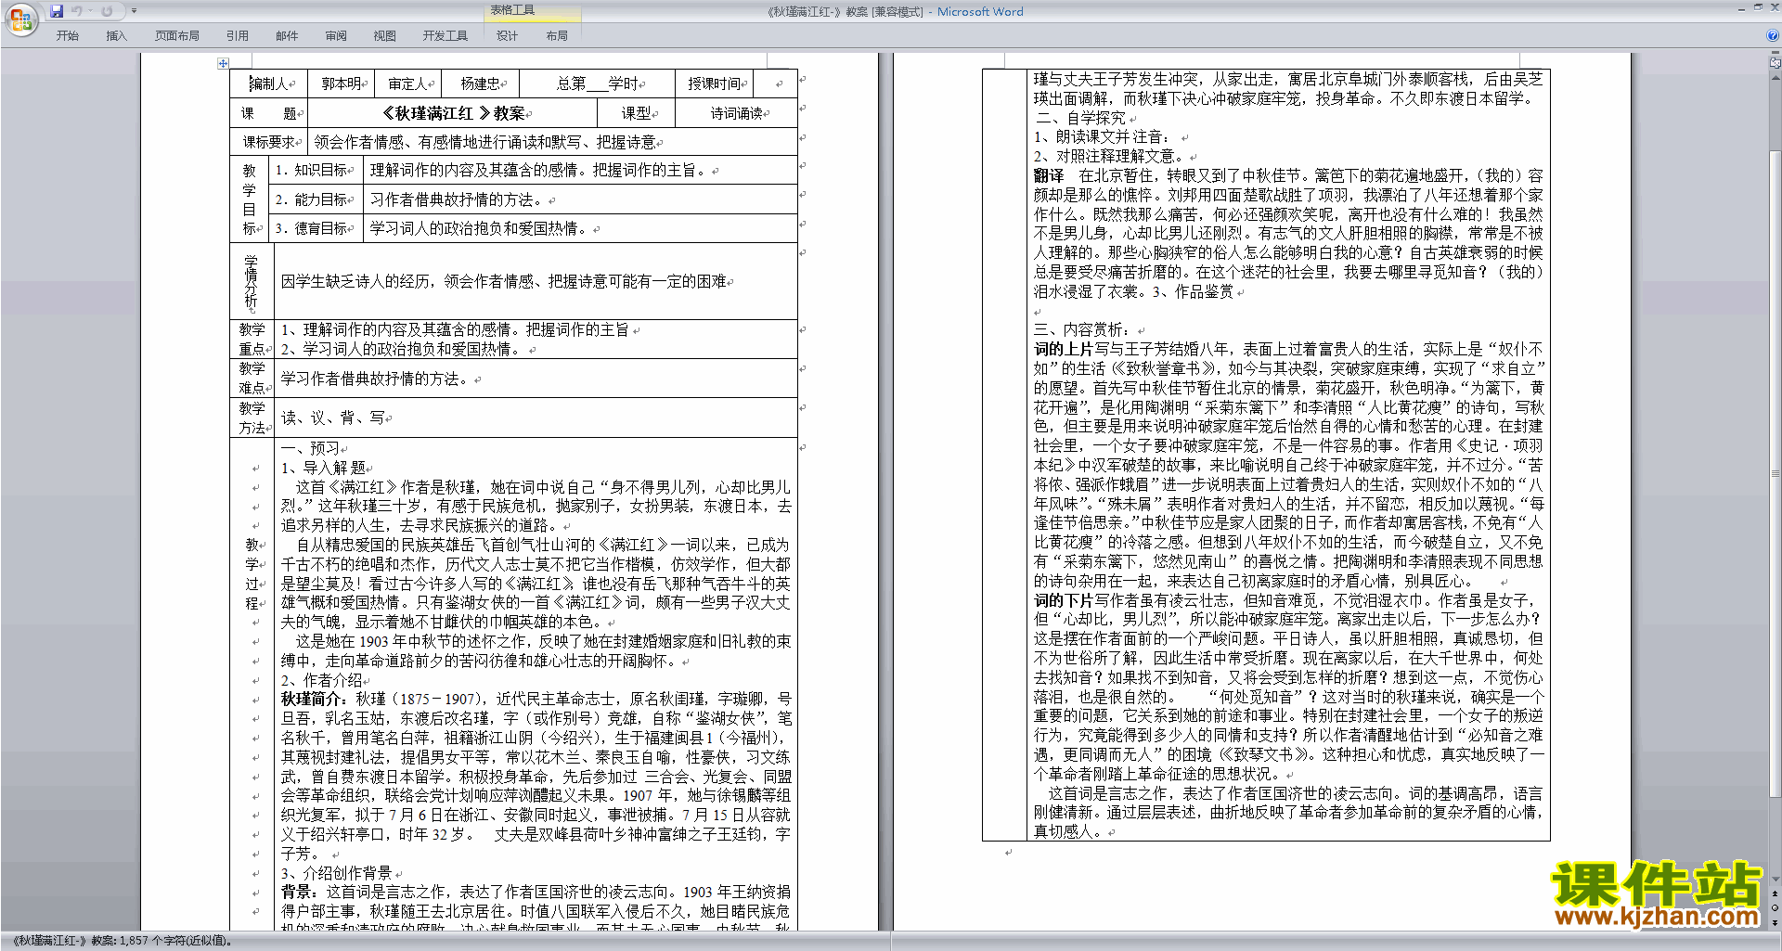The width and height of the screenshot is (1782, 951).
Task: Click the 杨建忠 name cell
Action: (x=481, y=84)
